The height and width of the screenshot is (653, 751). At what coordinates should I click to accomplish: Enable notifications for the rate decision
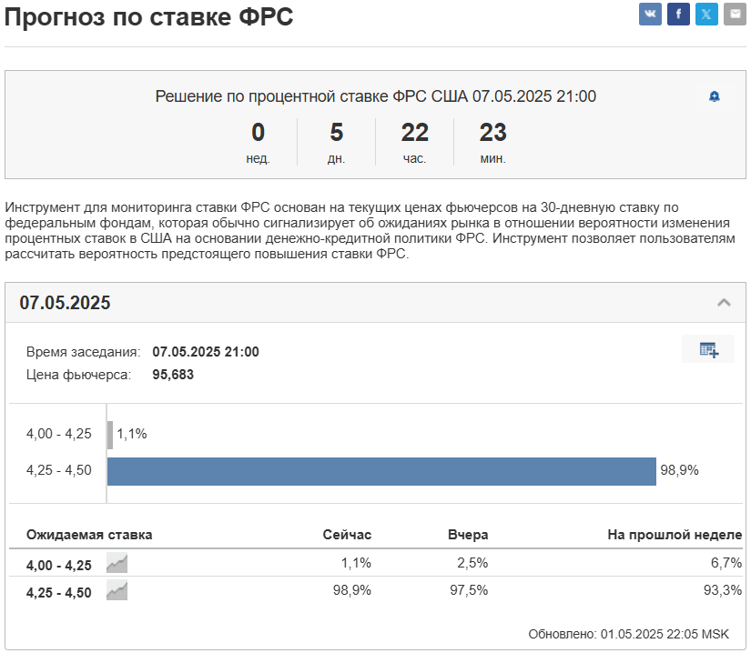(x=715, y=95)
